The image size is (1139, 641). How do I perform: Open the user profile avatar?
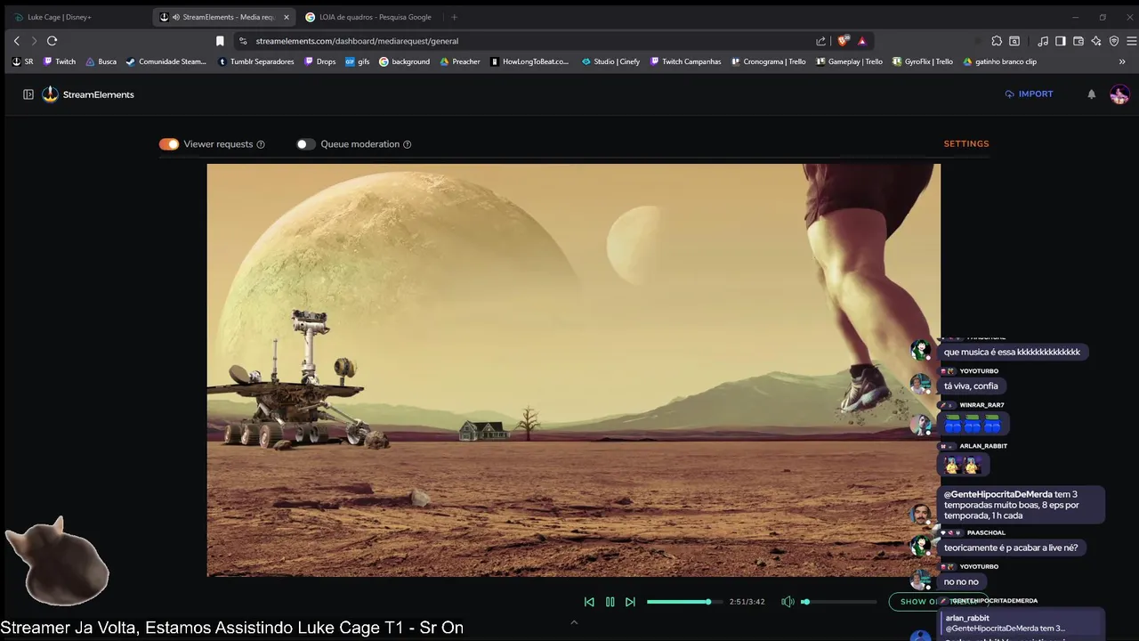pyautogui.click(x=1119, y=94)
